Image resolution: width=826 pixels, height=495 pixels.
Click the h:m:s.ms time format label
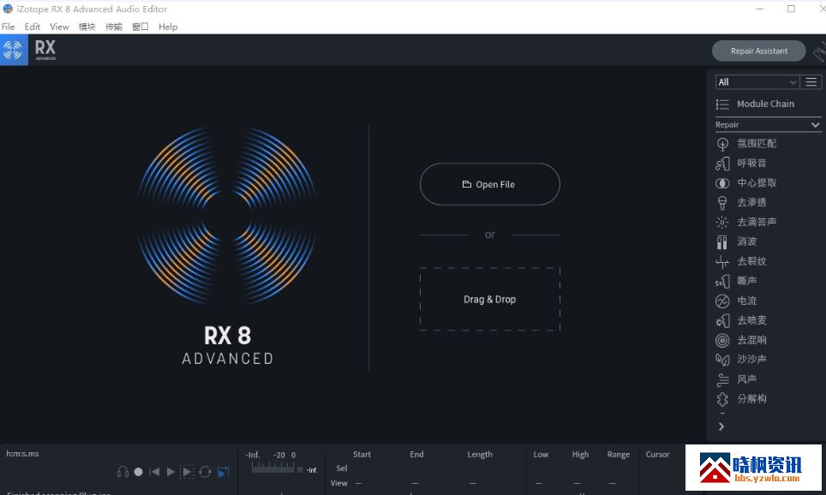(x=22, y=453)
